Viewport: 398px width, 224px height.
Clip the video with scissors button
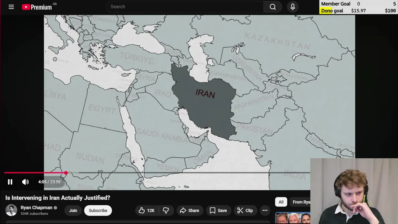245,211
